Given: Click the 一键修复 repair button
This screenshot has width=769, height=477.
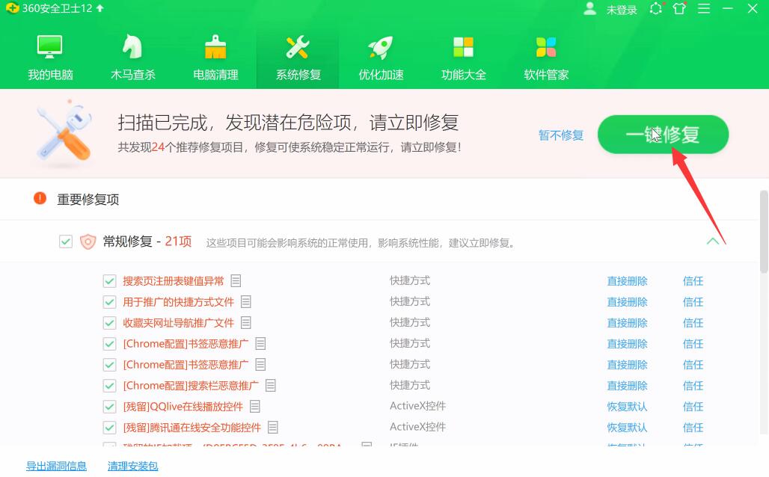Looking at the screenshot, I should (x=662, y=135).
